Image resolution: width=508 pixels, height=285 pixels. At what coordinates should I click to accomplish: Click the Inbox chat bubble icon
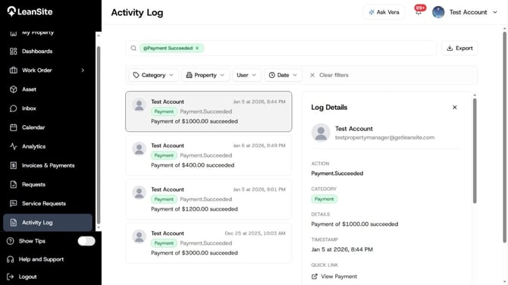(x=14, y=108)
